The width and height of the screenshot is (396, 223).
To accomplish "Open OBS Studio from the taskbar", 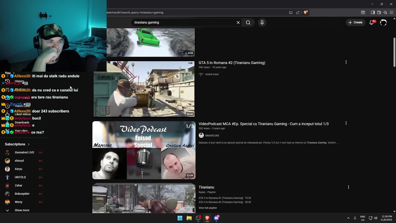I will (x=198, y=218).
